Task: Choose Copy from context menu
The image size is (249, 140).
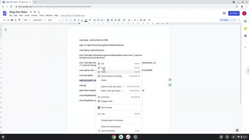Action: [x=119, y=68]
